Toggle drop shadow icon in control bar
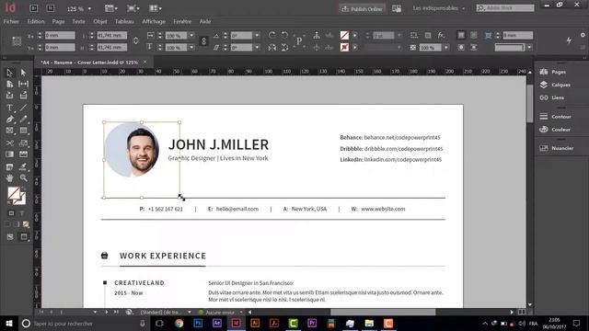The image size is (589, 331). point(428,35)
